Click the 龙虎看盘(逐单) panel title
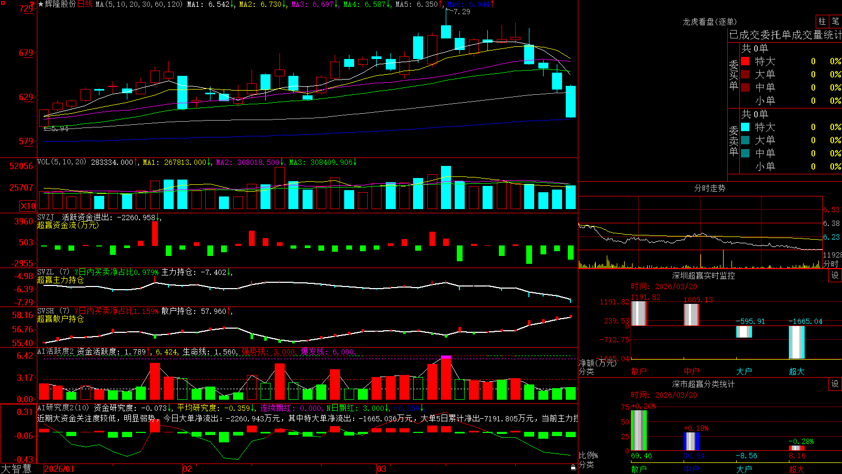 (x=710, y=22)
